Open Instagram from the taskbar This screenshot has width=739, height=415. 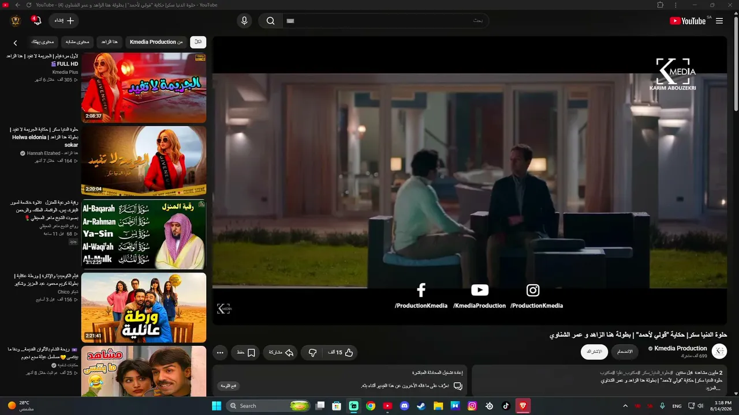coord(472,406)
